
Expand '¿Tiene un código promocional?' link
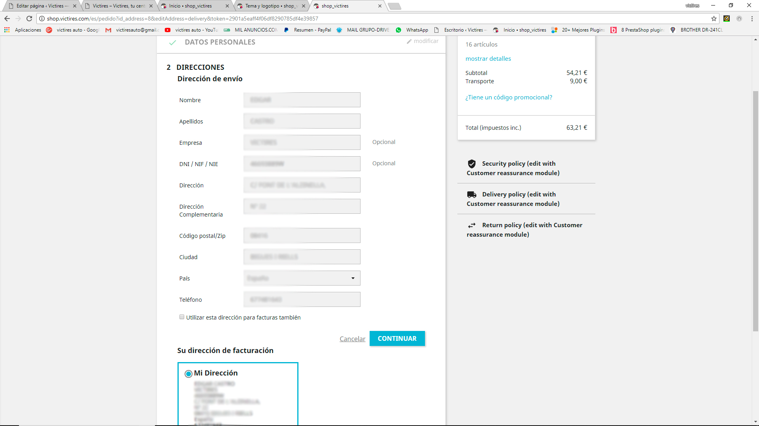(508, 97)
